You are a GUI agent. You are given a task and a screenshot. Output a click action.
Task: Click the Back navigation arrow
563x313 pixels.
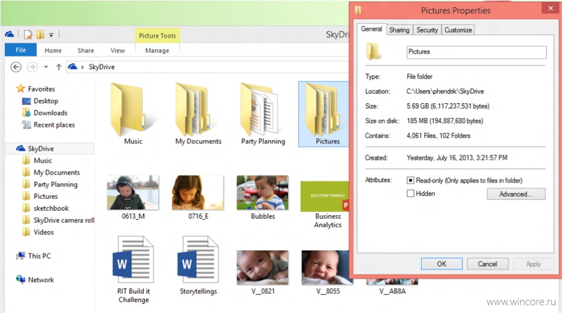click(16, 67)
